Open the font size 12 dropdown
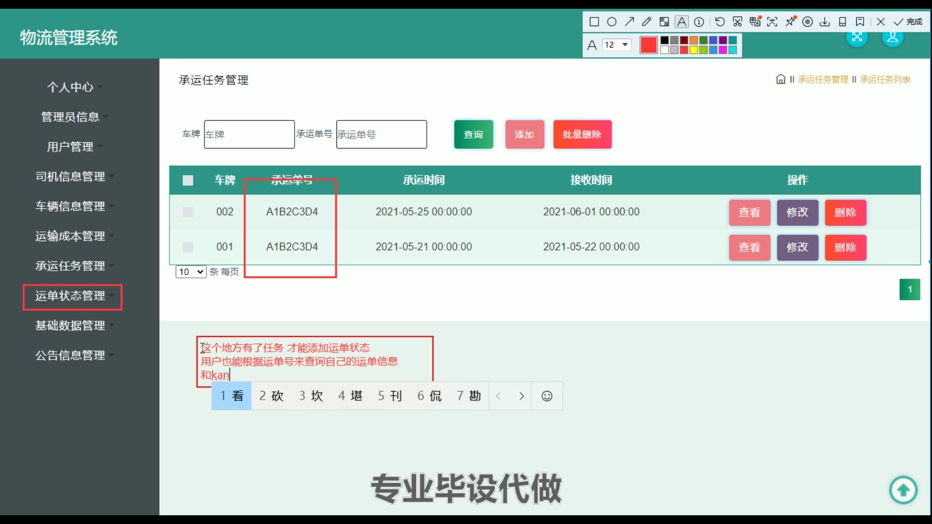 [x=617, y=45]
